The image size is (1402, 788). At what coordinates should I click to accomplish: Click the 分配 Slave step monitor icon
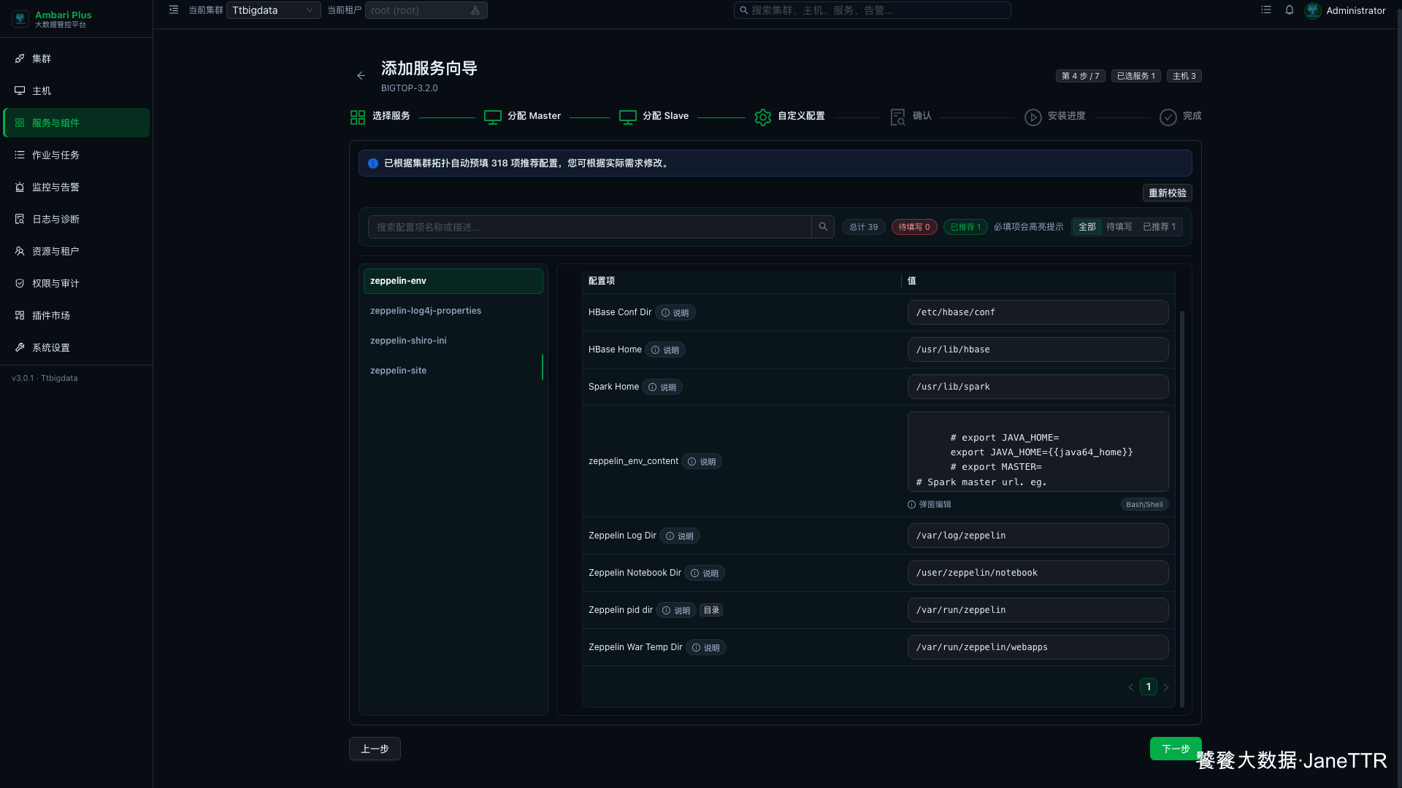[x=628, y=117]
